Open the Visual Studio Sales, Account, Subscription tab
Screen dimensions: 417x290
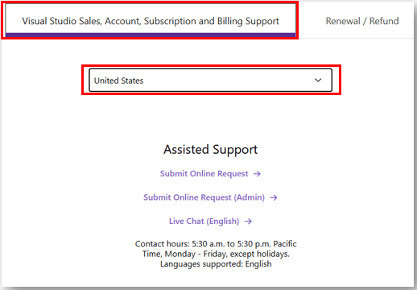(151, 21)
